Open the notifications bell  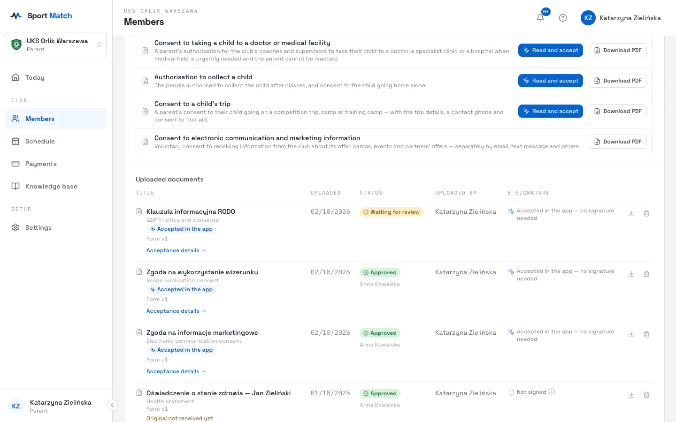click(540, 18)
